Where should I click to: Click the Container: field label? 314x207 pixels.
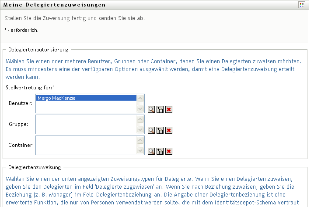21,145
